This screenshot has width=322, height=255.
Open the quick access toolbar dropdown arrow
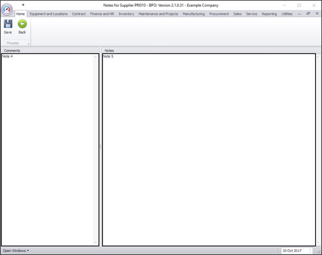[23, 5]
